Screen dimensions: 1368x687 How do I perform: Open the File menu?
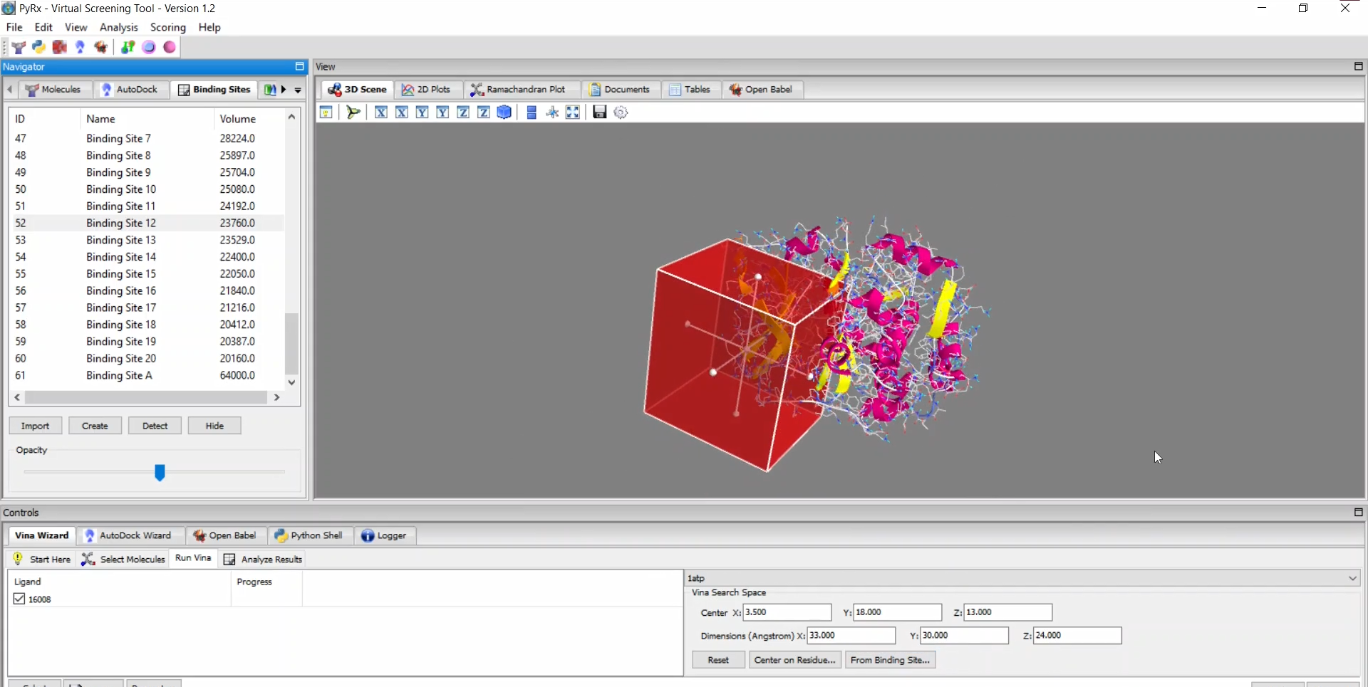[14, 27]
